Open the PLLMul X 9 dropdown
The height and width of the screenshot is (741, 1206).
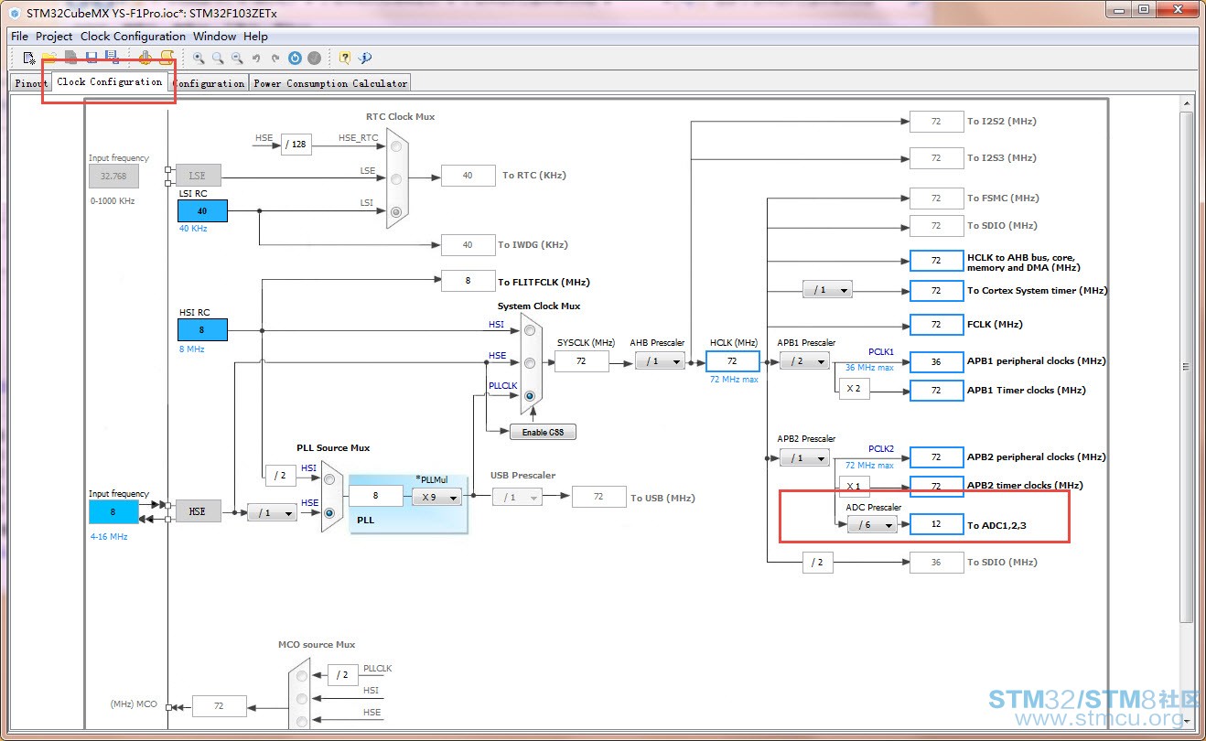click(x=436, y=497)
